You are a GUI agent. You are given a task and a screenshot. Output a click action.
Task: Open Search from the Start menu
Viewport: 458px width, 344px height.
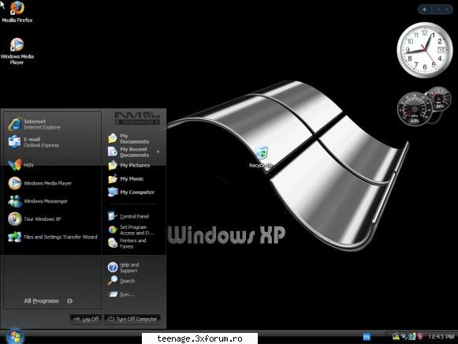121,281
